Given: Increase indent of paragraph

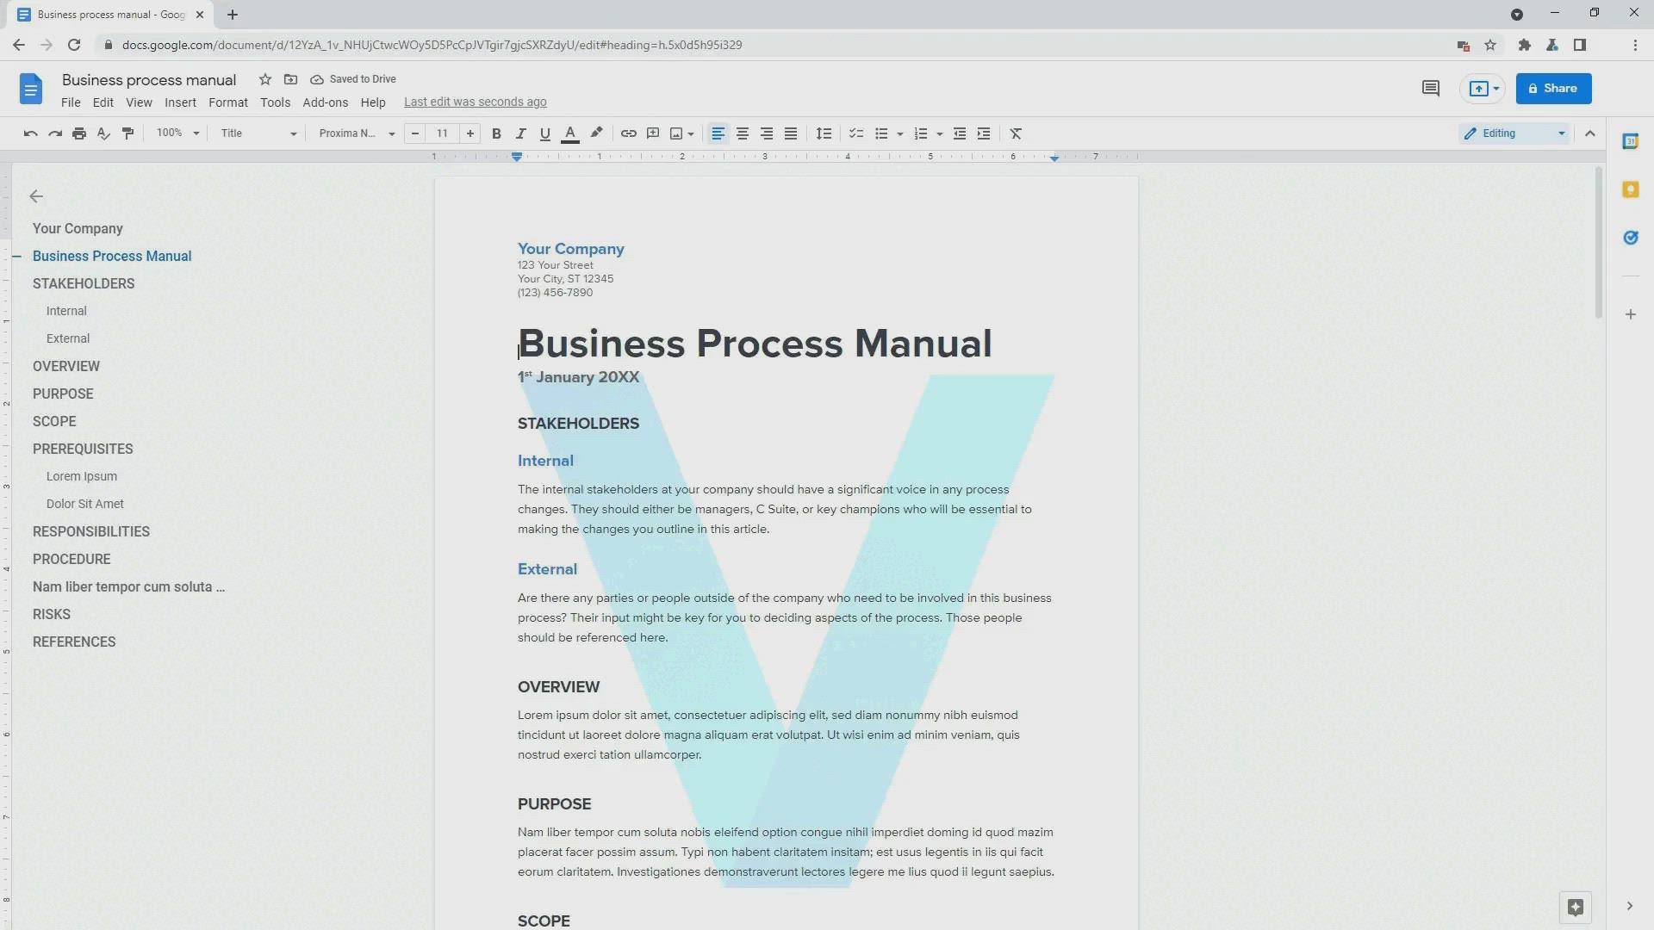Looking at the screenshot, I should (984, 133).
